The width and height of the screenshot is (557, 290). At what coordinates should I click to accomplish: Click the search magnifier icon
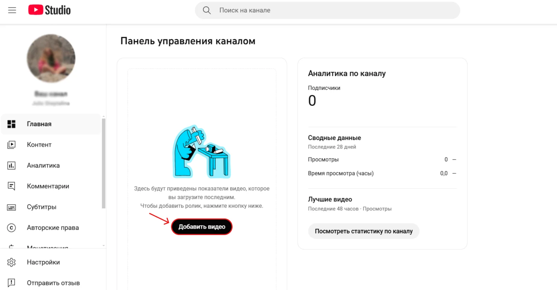coord(207,10)
